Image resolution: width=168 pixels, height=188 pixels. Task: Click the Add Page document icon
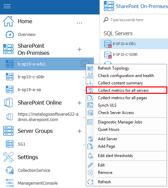click(90, 146)
